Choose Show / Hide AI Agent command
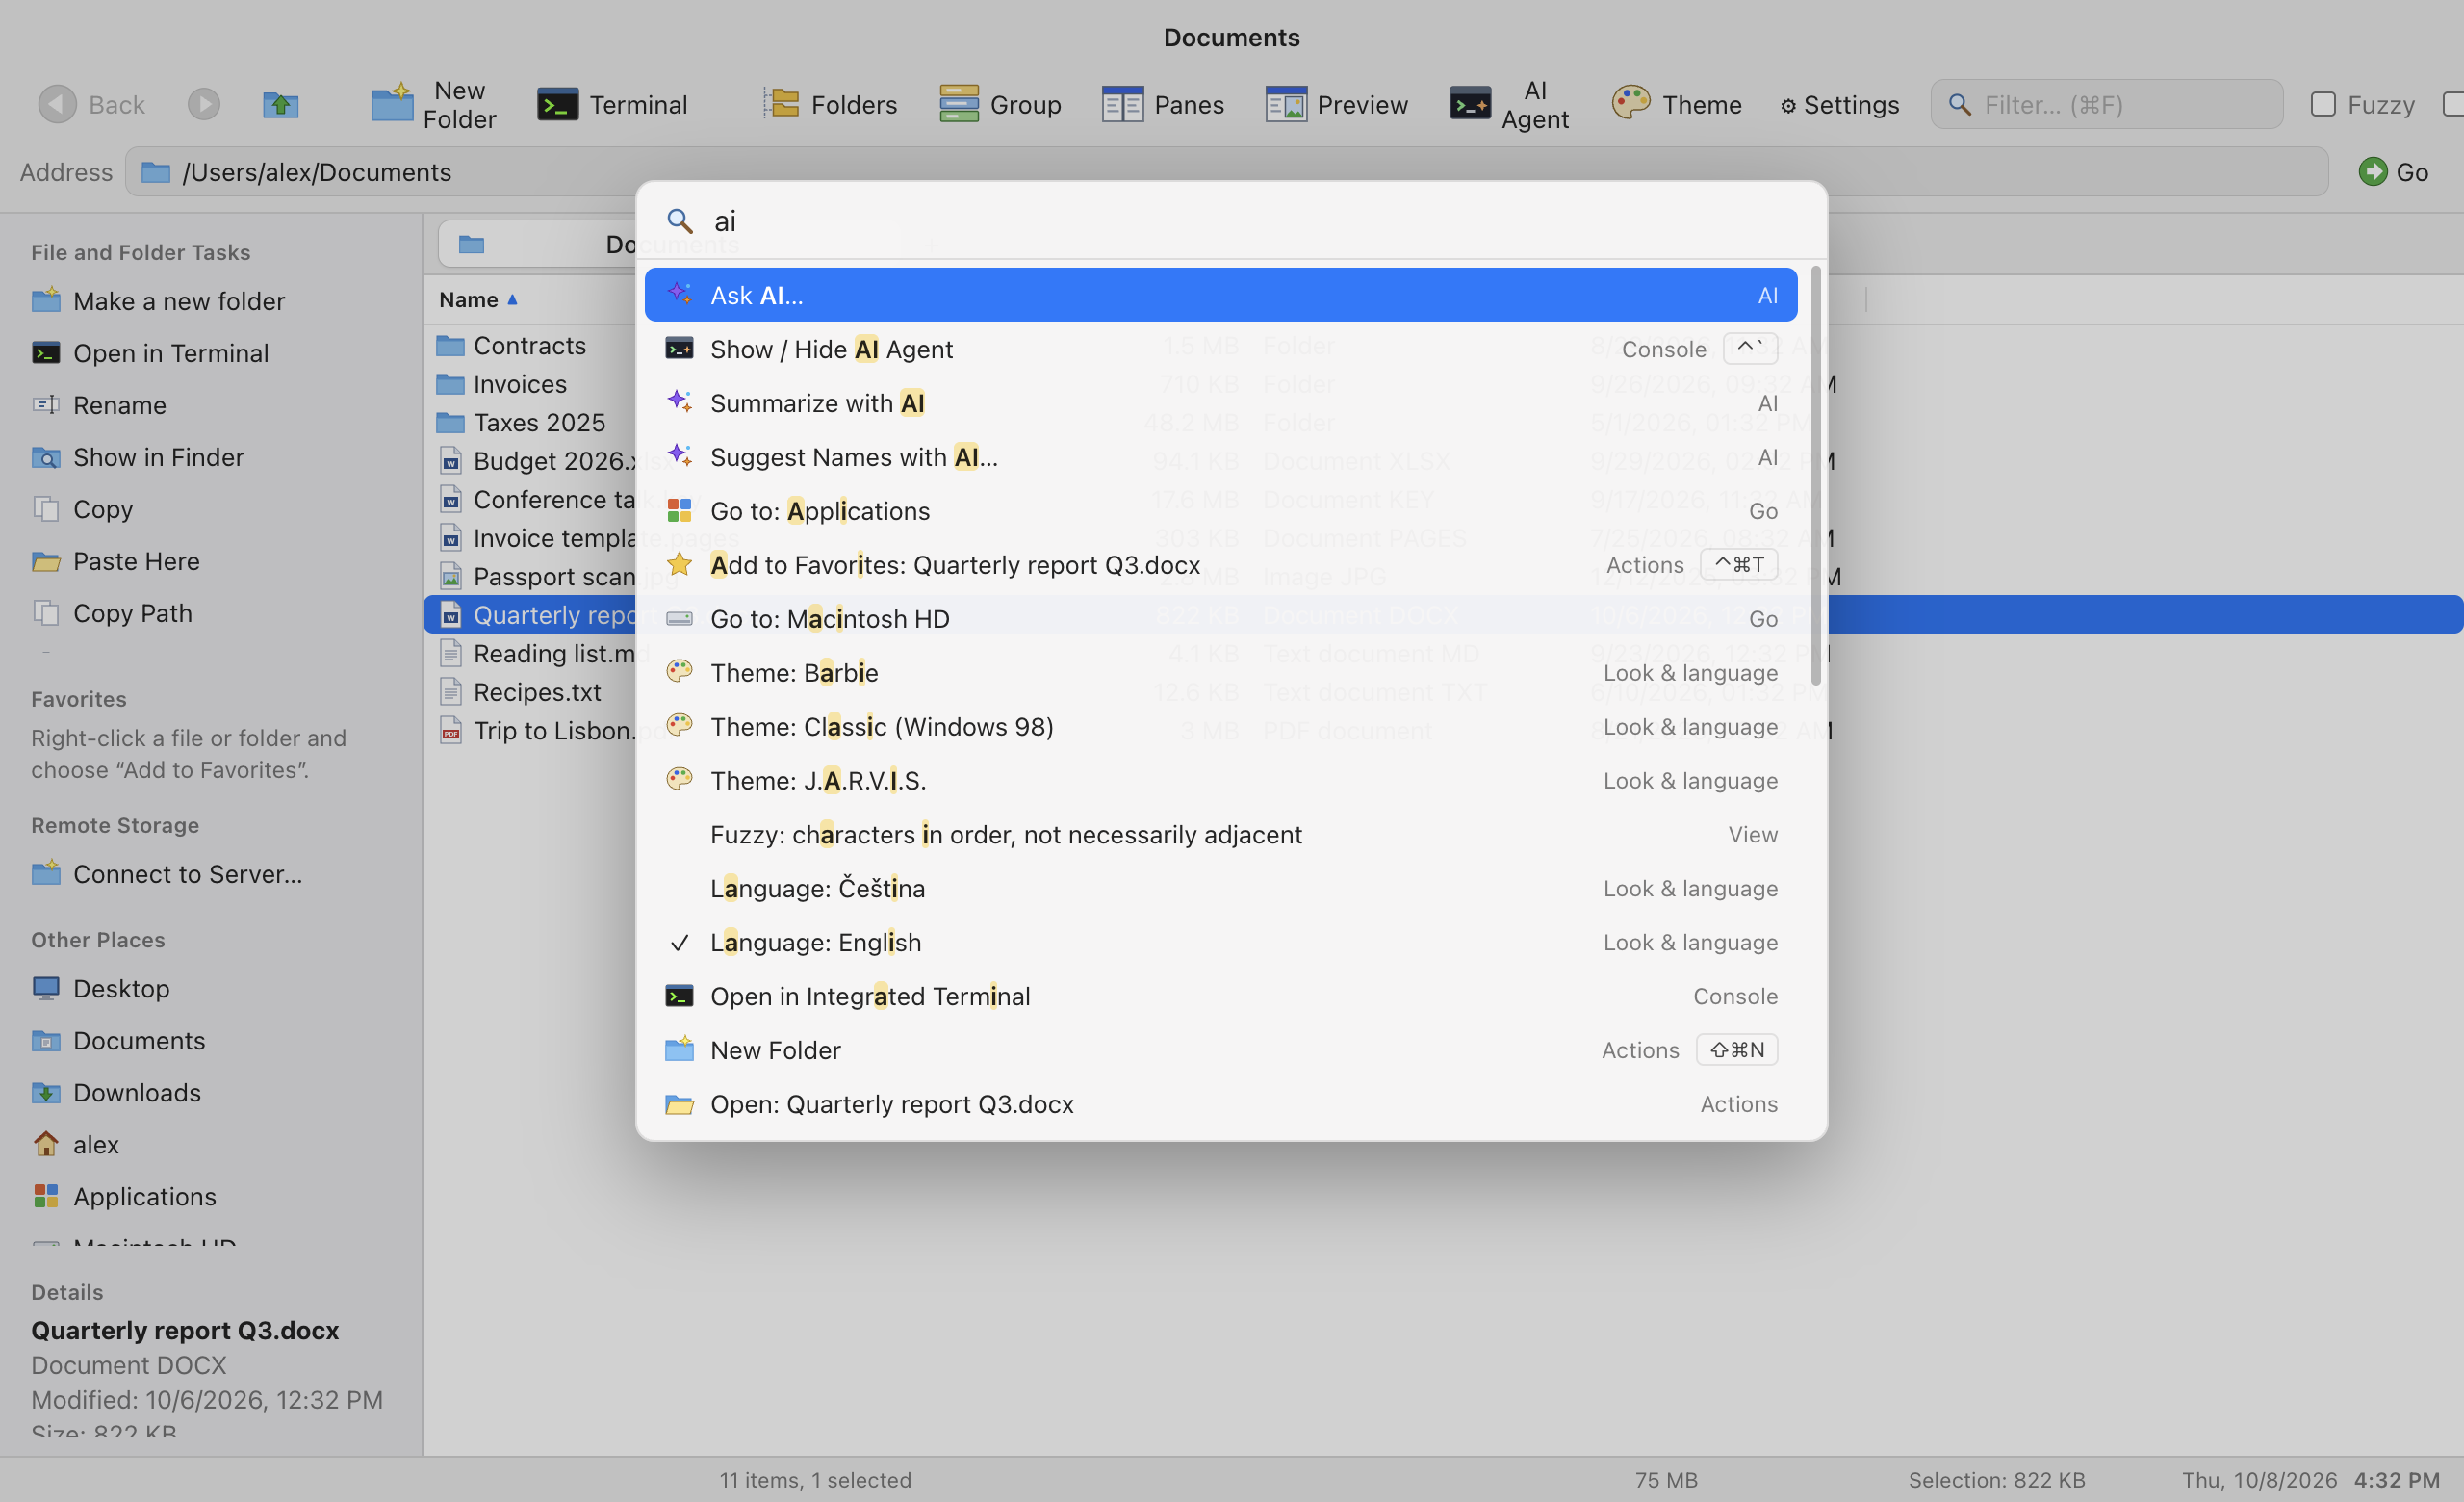Image resolution: width=2464 pixels, height=1502 pixels. click(x=1220, y=349)
